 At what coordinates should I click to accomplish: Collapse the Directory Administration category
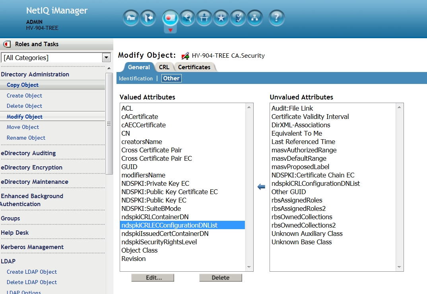35,74
